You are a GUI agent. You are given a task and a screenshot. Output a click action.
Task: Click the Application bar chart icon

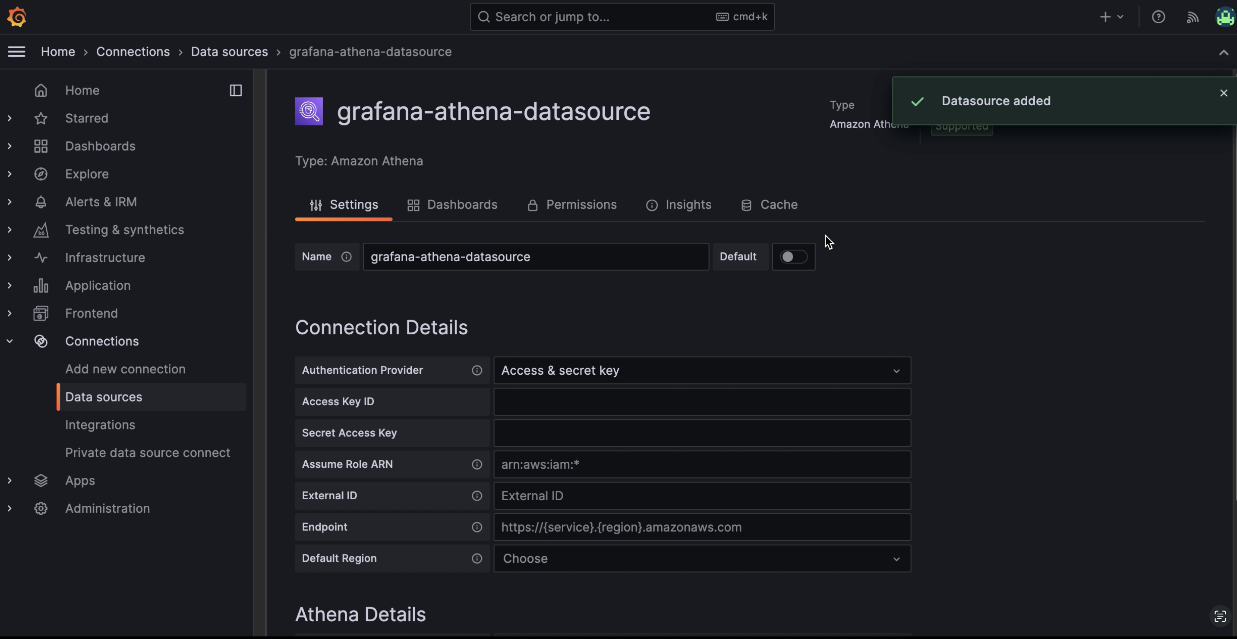[41, 285]
